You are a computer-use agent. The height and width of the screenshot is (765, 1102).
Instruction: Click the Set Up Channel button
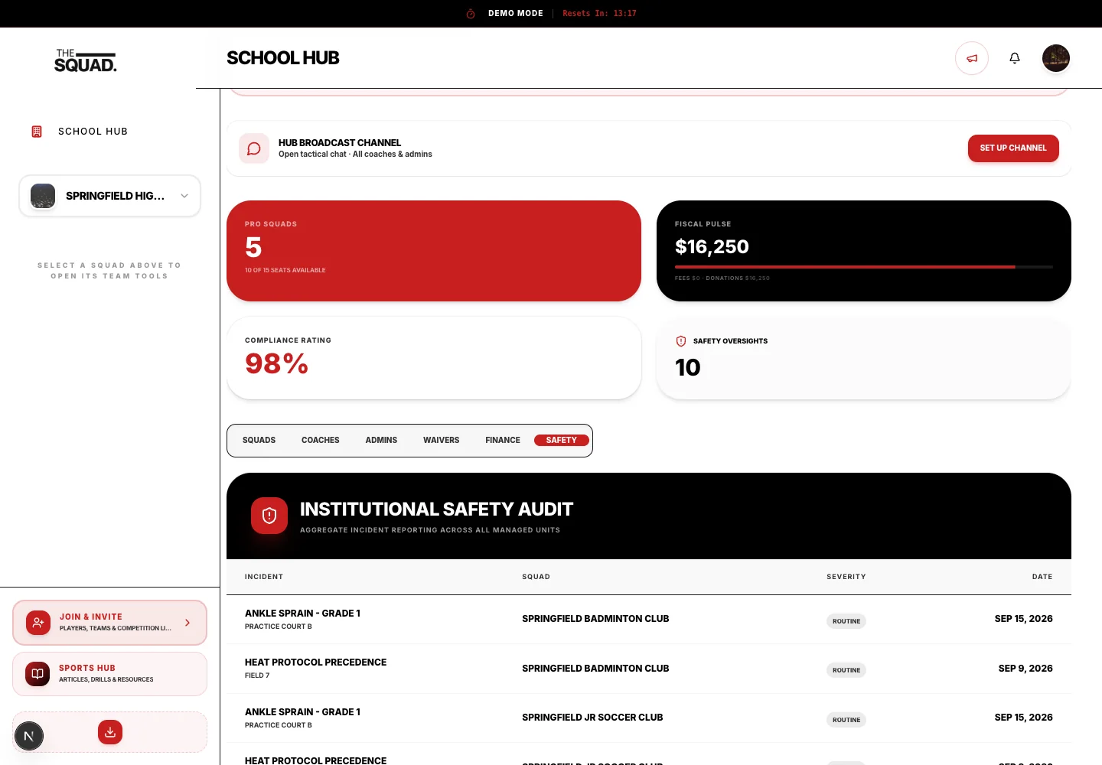(x=1013, y=148)
